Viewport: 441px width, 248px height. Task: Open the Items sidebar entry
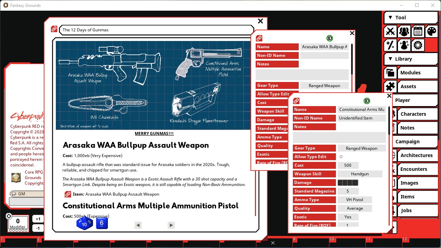pyautogui.click(x=418, y=197)
